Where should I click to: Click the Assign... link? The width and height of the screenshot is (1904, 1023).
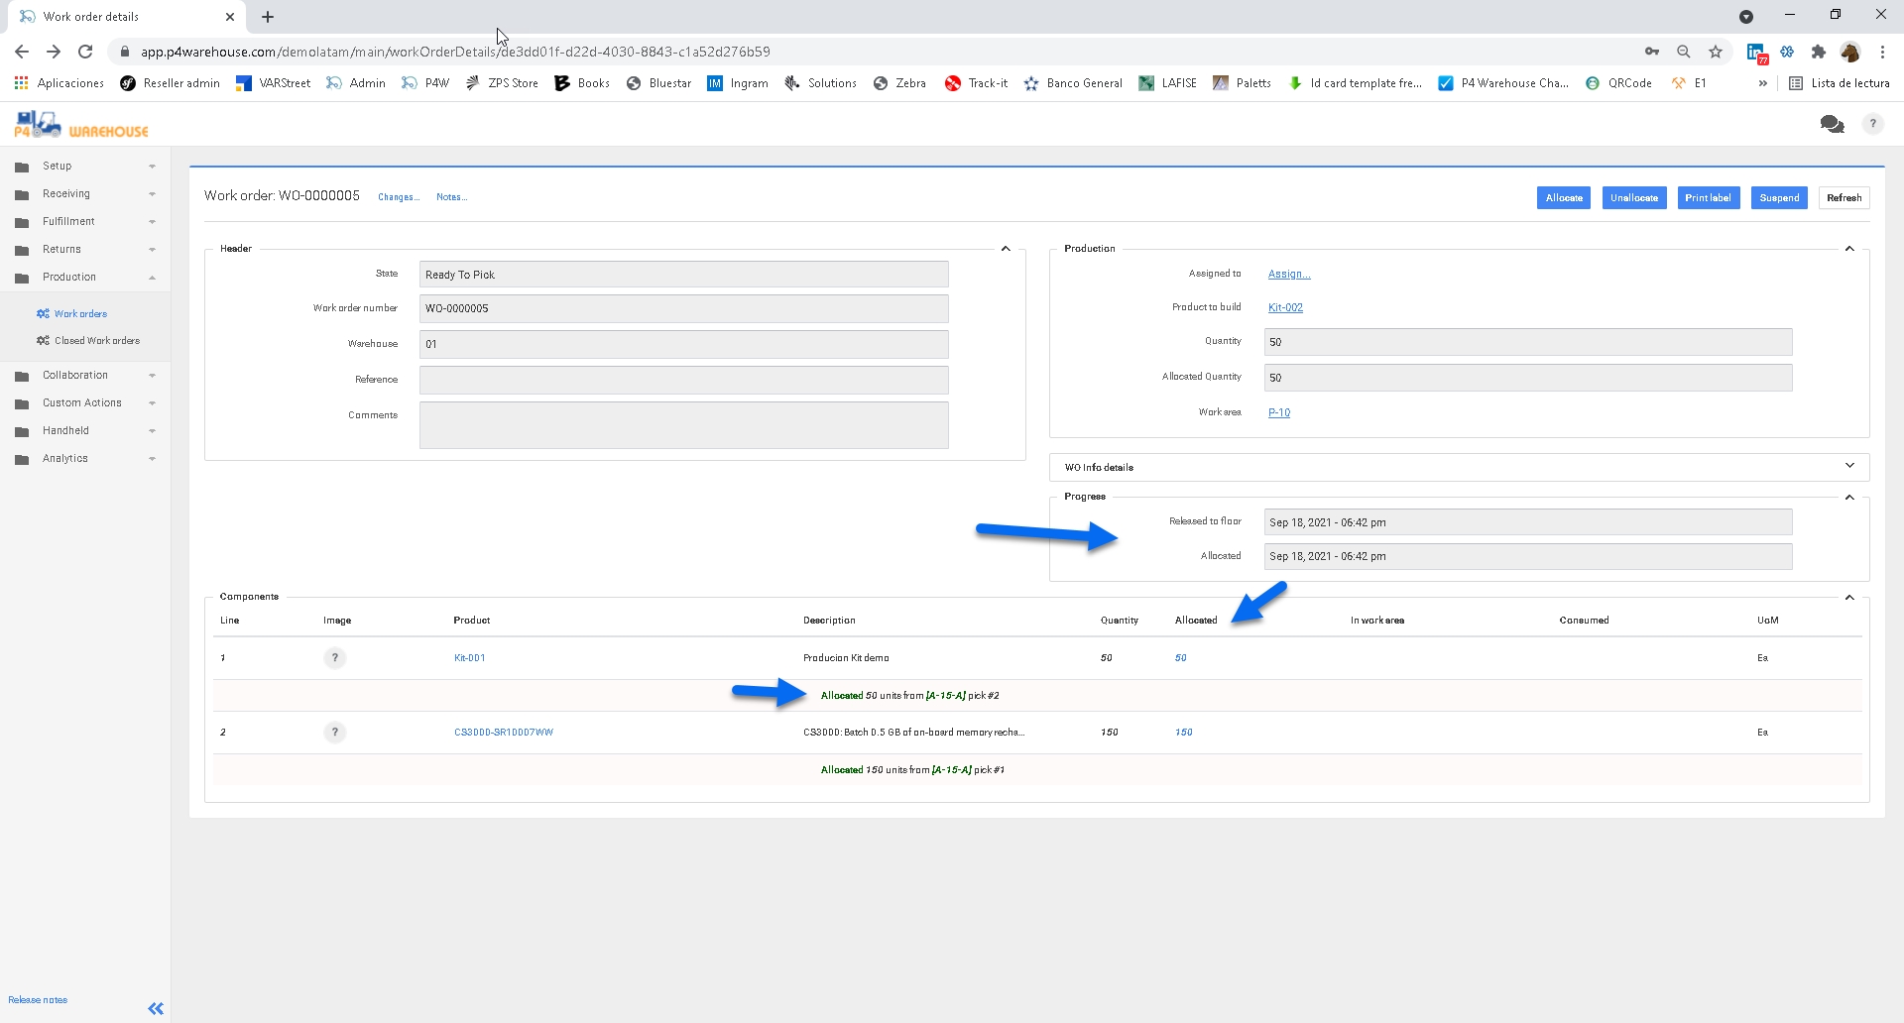pyautogui.click(x=1289, y=274)
